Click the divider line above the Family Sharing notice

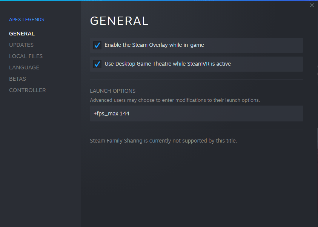[196, 129]
